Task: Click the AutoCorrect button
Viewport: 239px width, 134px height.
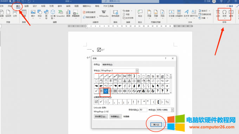Action: (x=101, y=117)
